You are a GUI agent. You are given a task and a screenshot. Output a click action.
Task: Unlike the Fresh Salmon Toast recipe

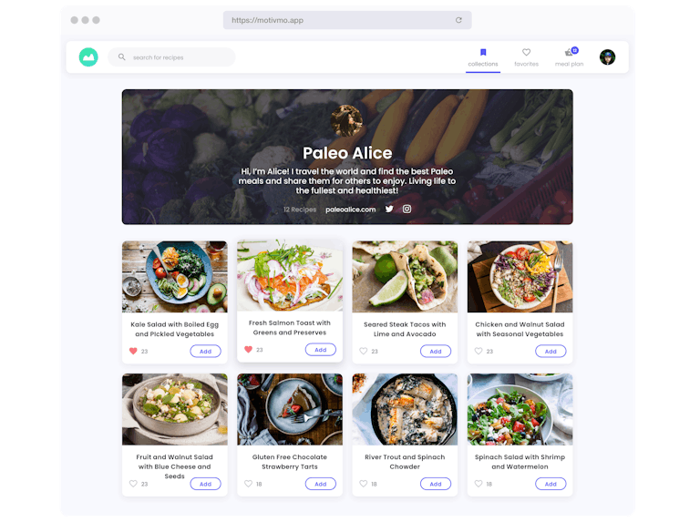[248, 349]
